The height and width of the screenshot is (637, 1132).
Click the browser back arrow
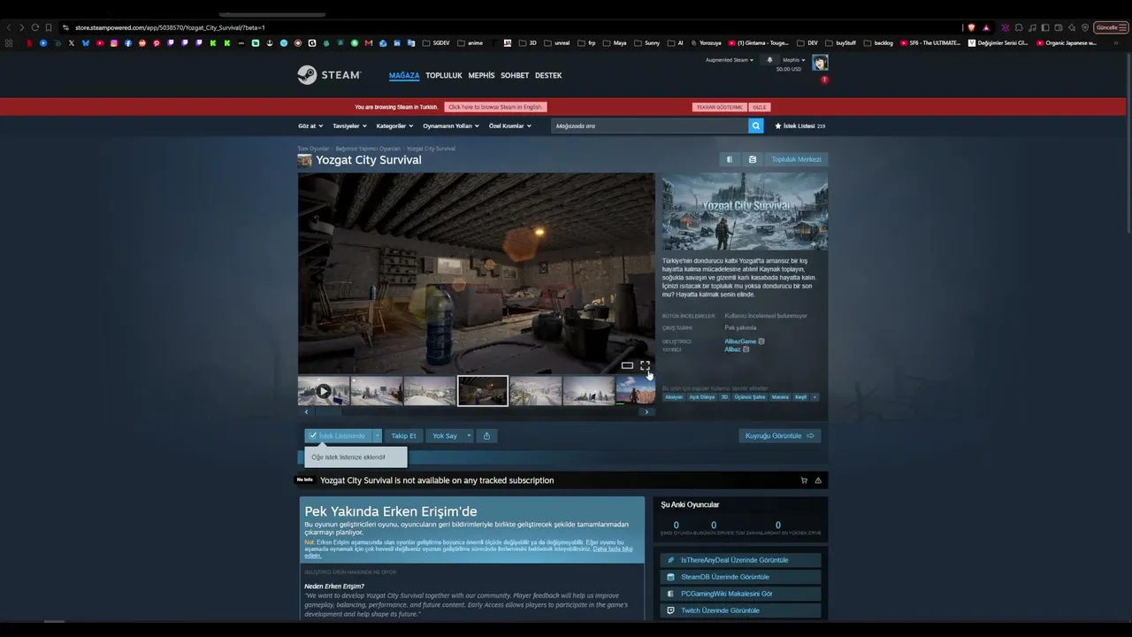[9, 27]
